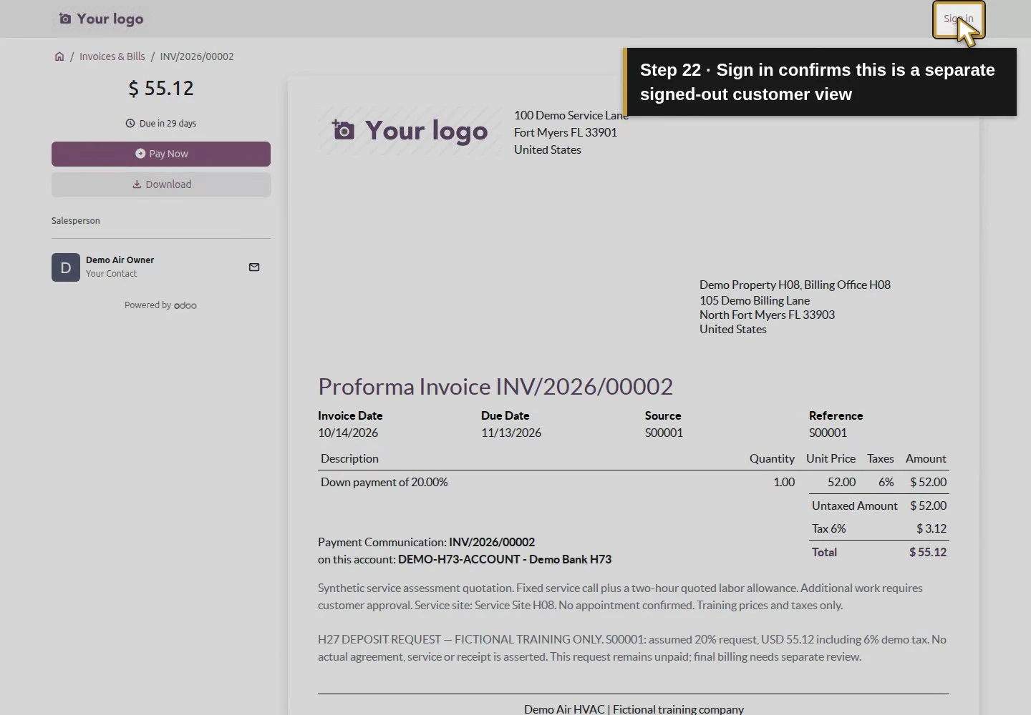
Task: Download the invoice
Action: click(161, 184)
